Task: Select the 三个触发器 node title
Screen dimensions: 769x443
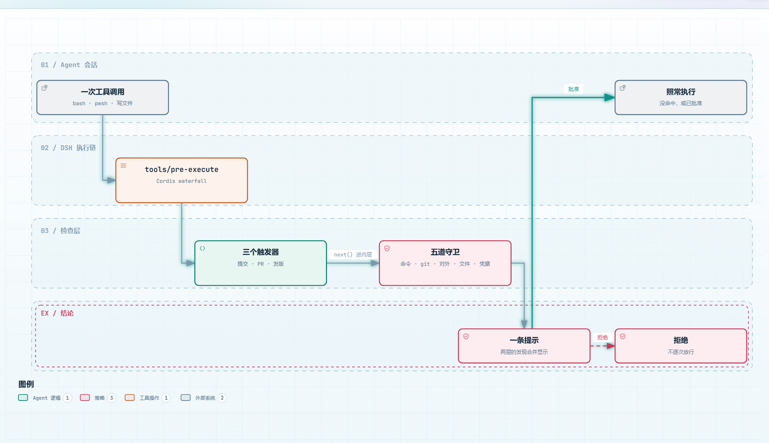Action: tap(261, 252)
